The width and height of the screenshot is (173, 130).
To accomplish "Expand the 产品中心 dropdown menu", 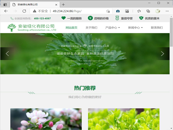I will [x=113, y=28].
